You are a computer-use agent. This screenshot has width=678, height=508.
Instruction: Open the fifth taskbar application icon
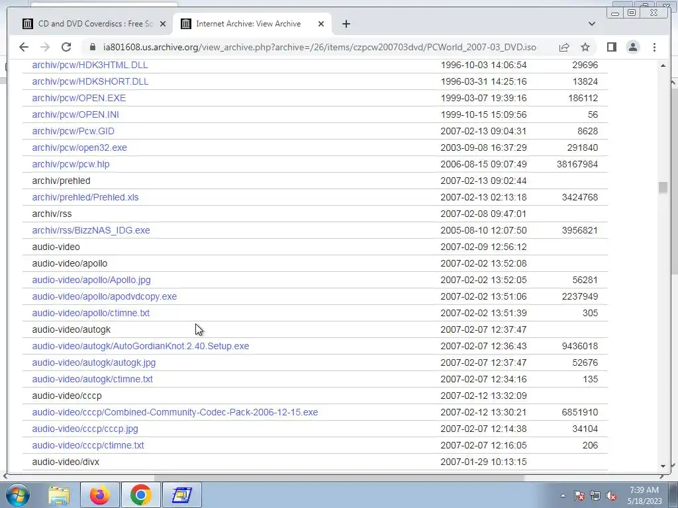tap(181, 495)
